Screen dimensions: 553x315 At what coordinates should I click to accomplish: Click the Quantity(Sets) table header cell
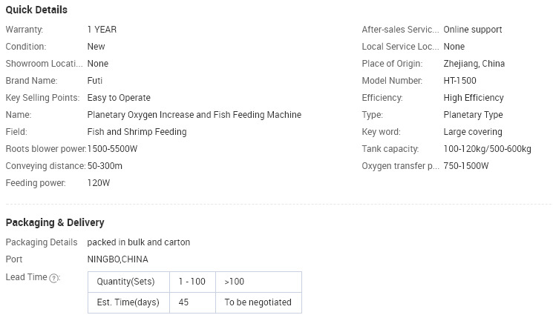128,282
